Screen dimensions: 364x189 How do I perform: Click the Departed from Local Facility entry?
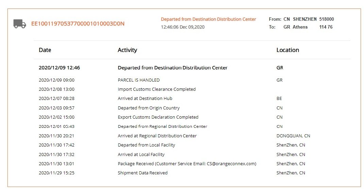coord(146,145)
